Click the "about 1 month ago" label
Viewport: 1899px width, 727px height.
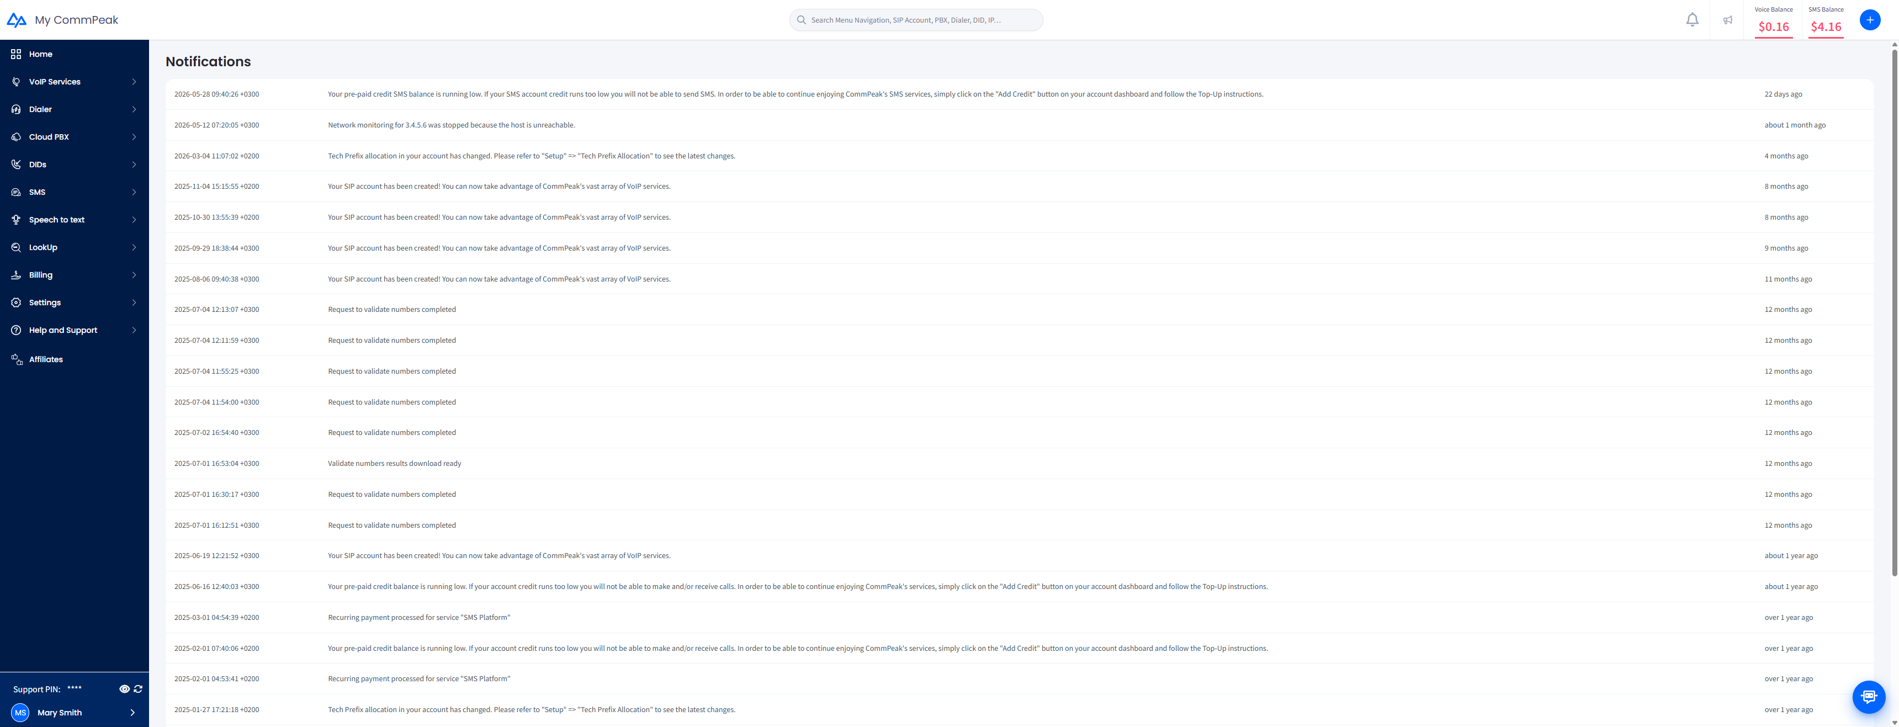[1794, 125]
